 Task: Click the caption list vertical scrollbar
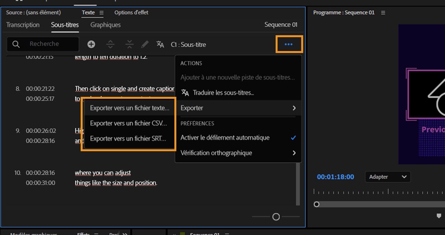point(298,184)
